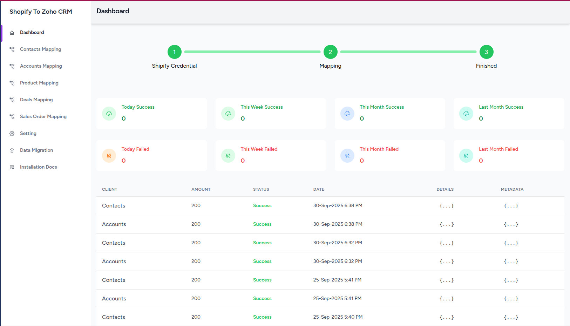The height and width of the screenshot is (326, 570).
Task: Click the Shopify To Zoho CRM title
Action: click(41, 12)
